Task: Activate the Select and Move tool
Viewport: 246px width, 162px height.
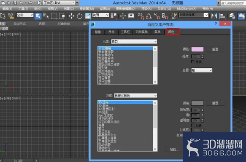Action: 72,16
